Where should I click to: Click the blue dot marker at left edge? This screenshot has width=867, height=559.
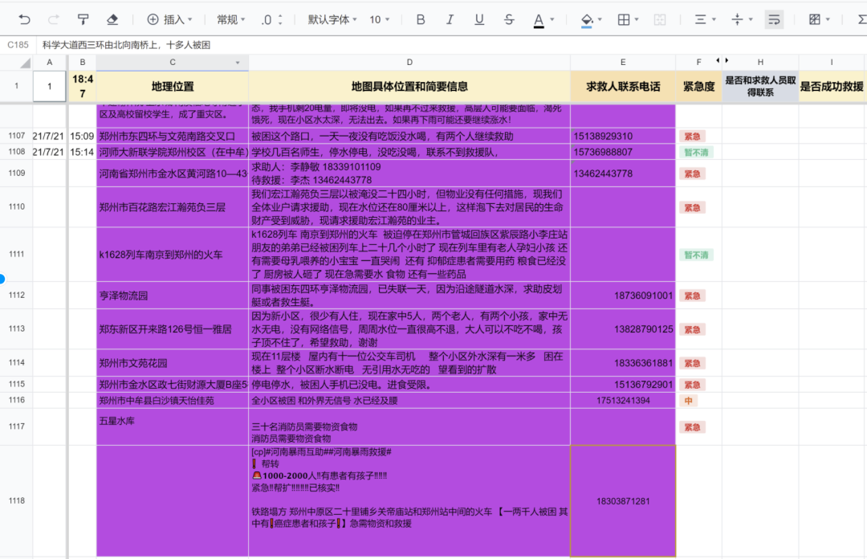pyautogui.click(x=2, y=279)
